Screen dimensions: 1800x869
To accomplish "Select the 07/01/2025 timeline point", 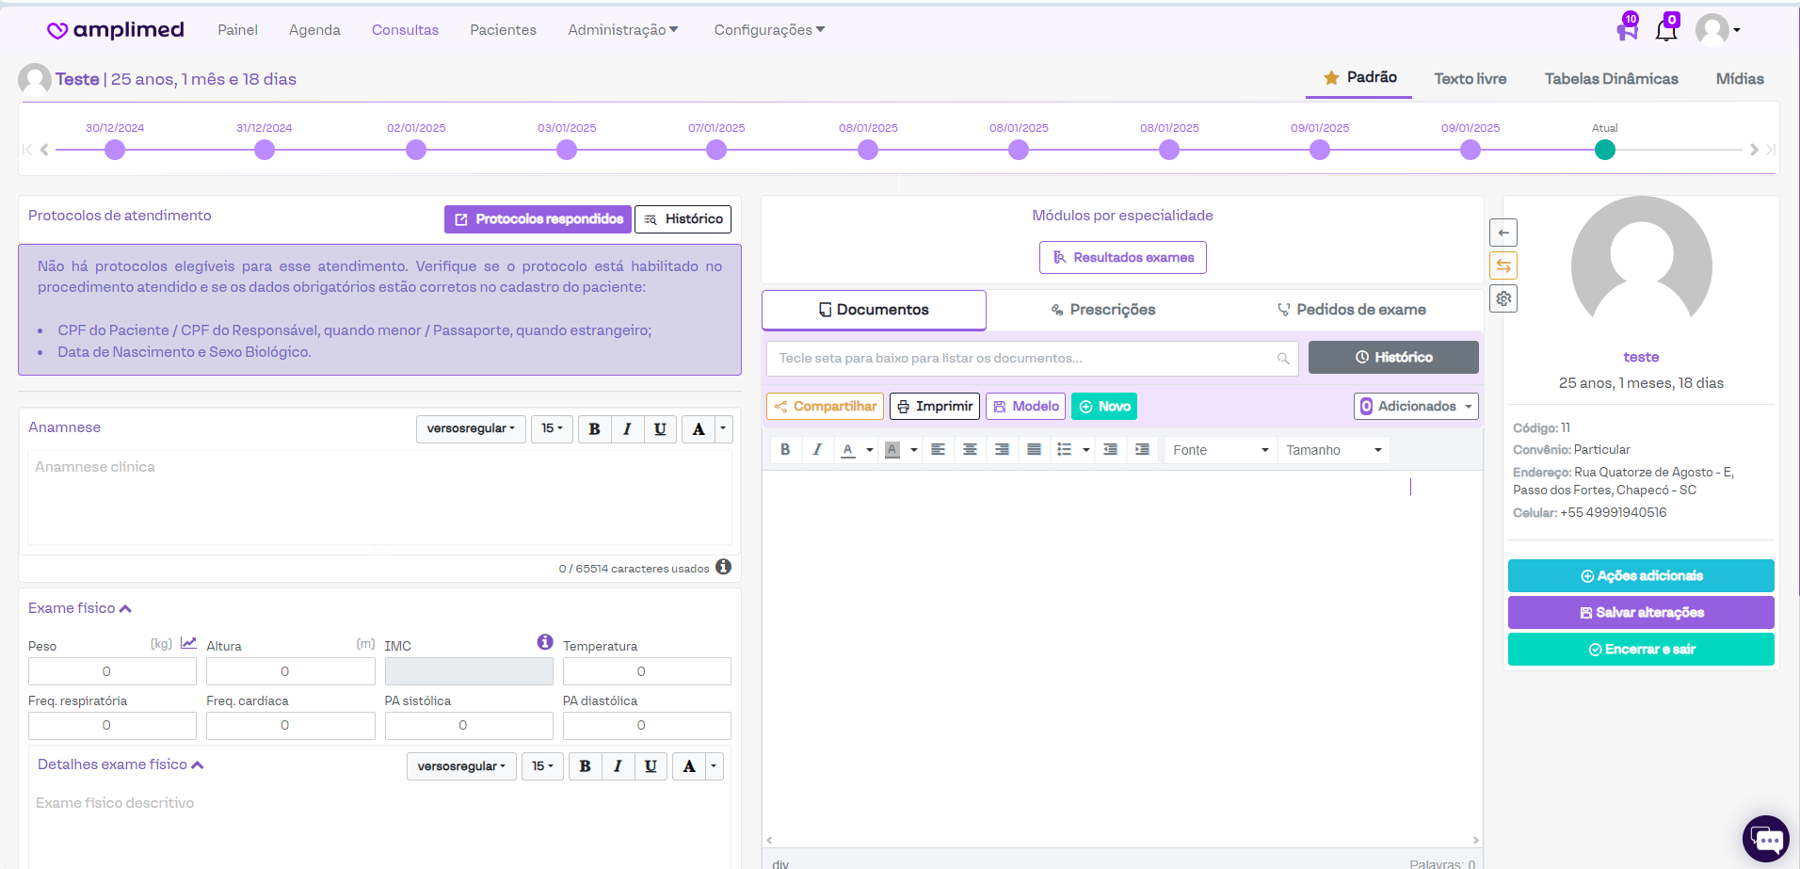I will [x=716, y=150].
